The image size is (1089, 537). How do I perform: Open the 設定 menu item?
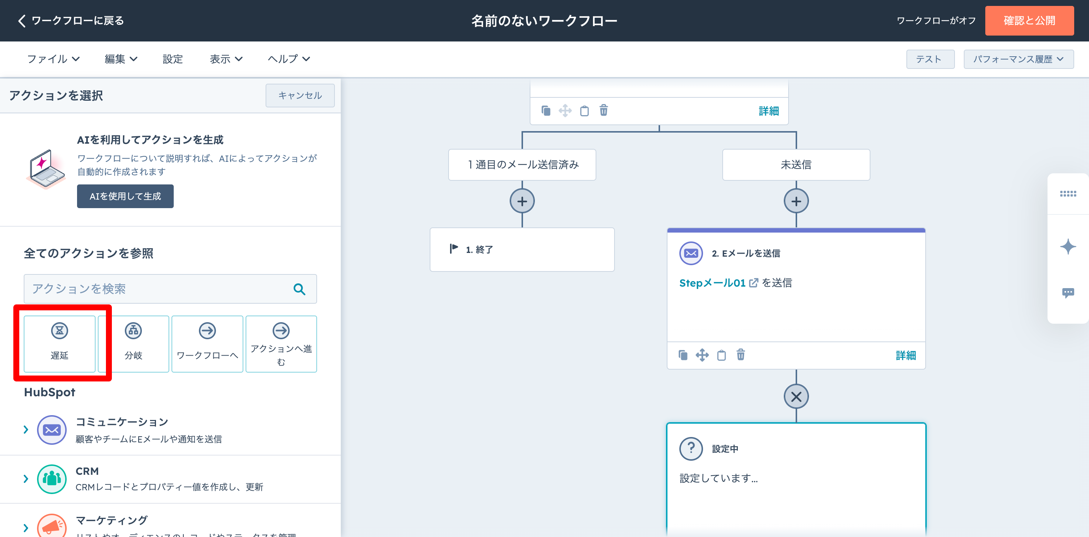point(173,59)
